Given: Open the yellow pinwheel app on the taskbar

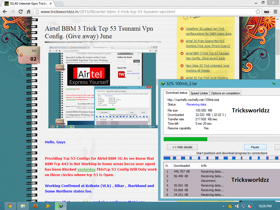Looking at the screenshot, I should [48, 206].
